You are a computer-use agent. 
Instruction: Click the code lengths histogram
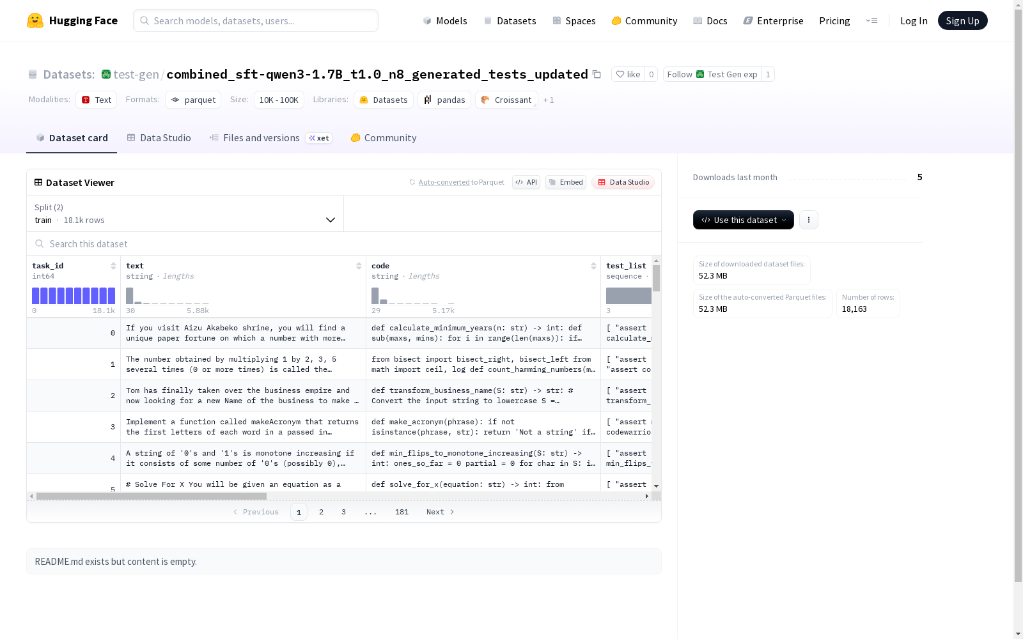pyautogui.click(x=413, y=296)
